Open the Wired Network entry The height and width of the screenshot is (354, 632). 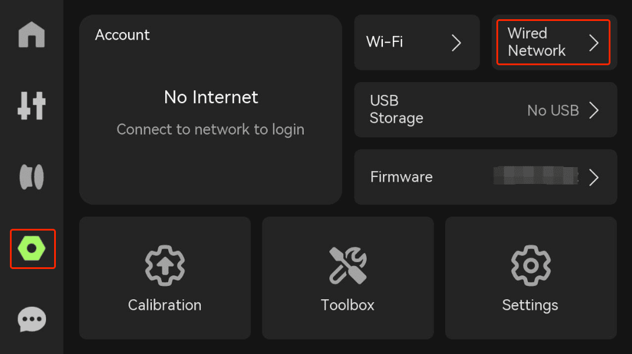pos(554,43)
